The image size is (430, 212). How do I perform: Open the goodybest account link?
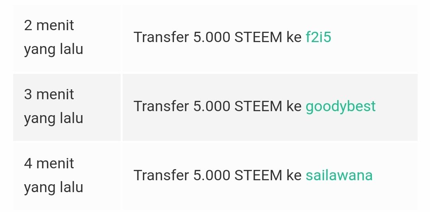(340, 106)
